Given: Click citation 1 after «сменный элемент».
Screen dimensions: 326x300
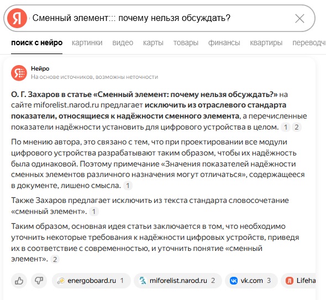Looking at the screenshot, I should (94, 212).
